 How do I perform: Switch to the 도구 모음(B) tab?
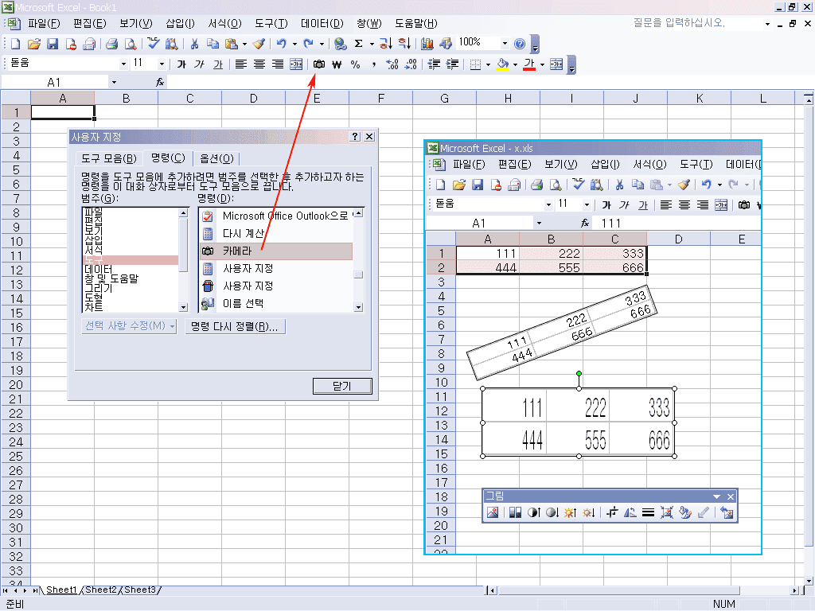tap(109, 158)
